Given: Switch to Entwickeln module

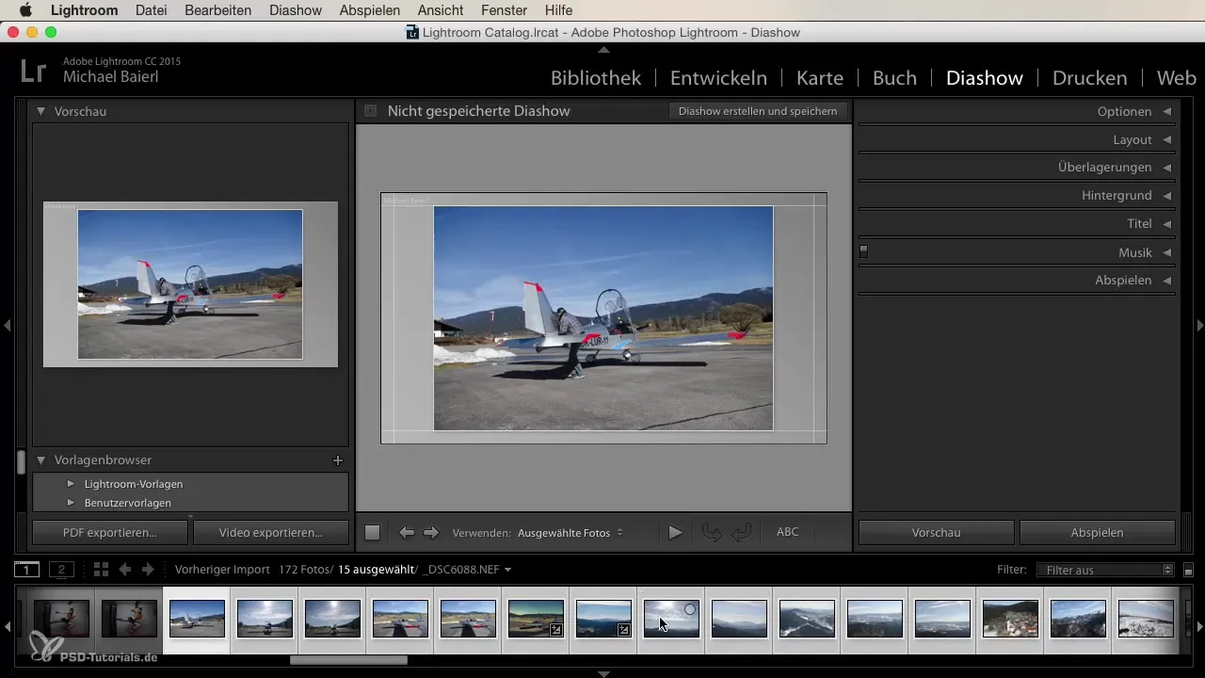Looking at the screenshot, I should pos(718,78).
